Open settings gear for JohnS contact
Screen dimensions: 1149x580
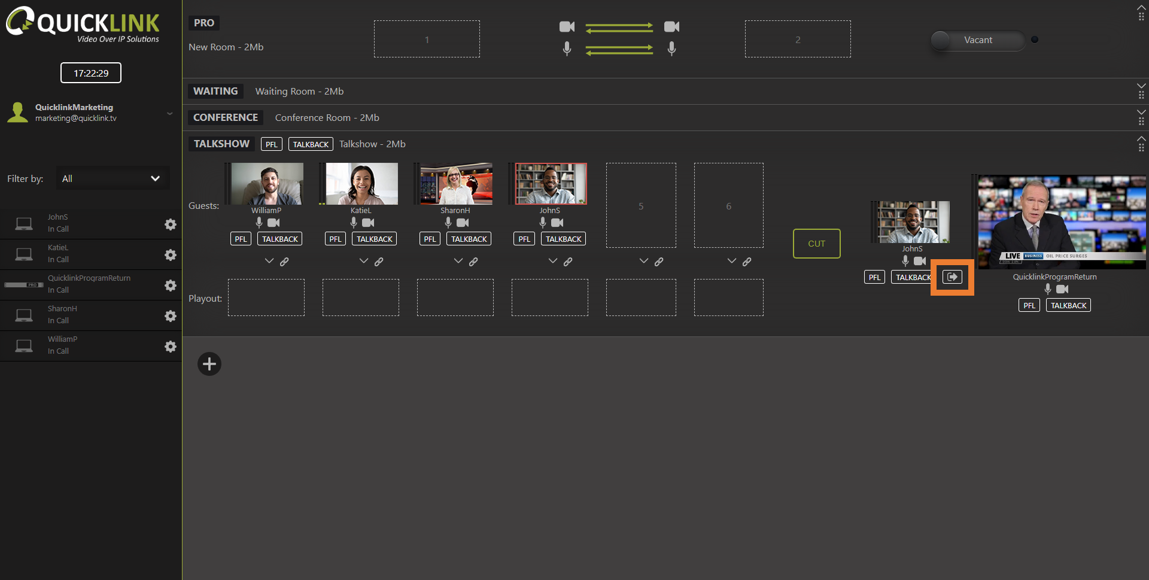coord(171,224)
